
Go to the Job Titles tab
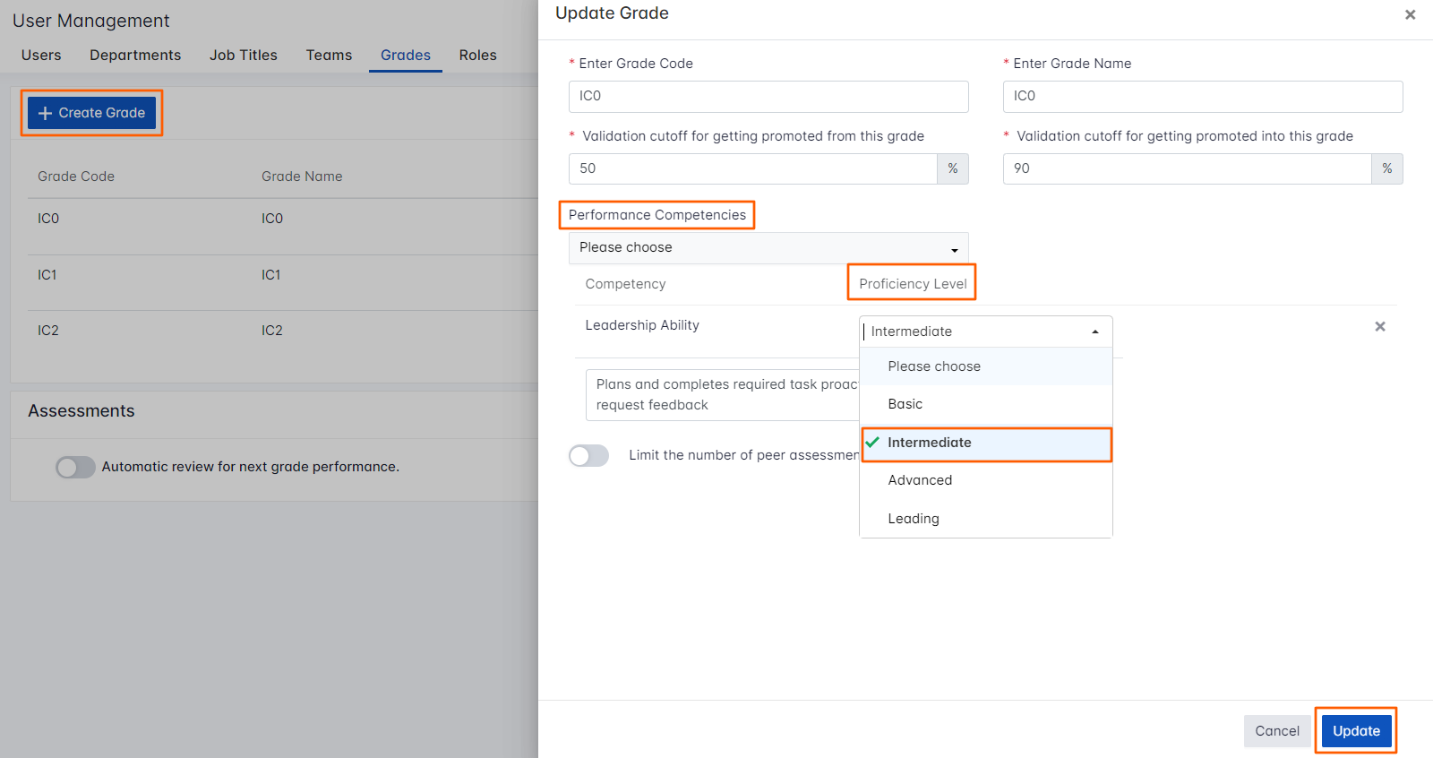244,56
